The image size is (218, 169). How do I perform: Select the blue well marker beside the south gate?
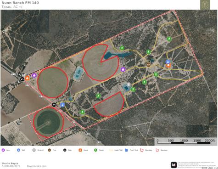tap(62, 105)
